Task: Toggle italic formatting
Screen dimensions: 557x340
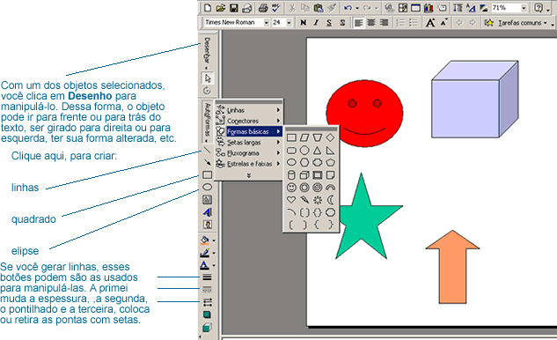Action: [x=316, y=22]
